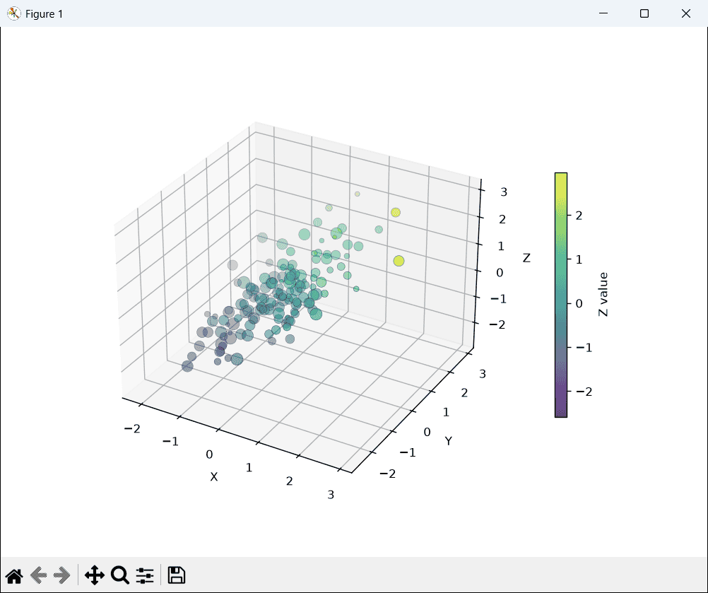Save the figure with floppy icon

coord(177,575)
